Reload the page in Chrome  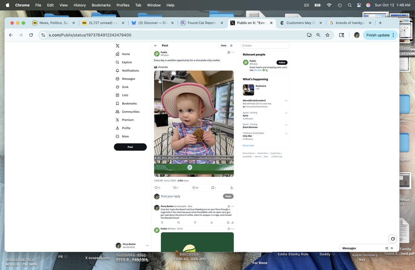click(31, 35)
